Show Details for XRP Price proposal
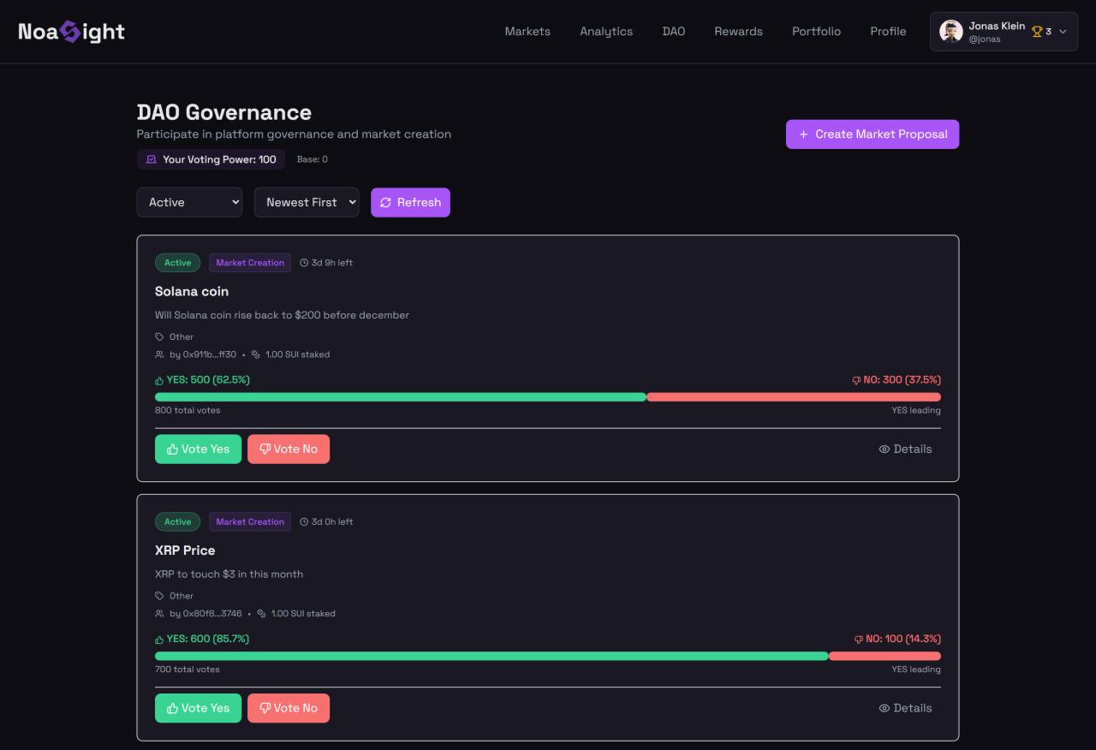Screen dimensions: 1096x750 point(905,708)
